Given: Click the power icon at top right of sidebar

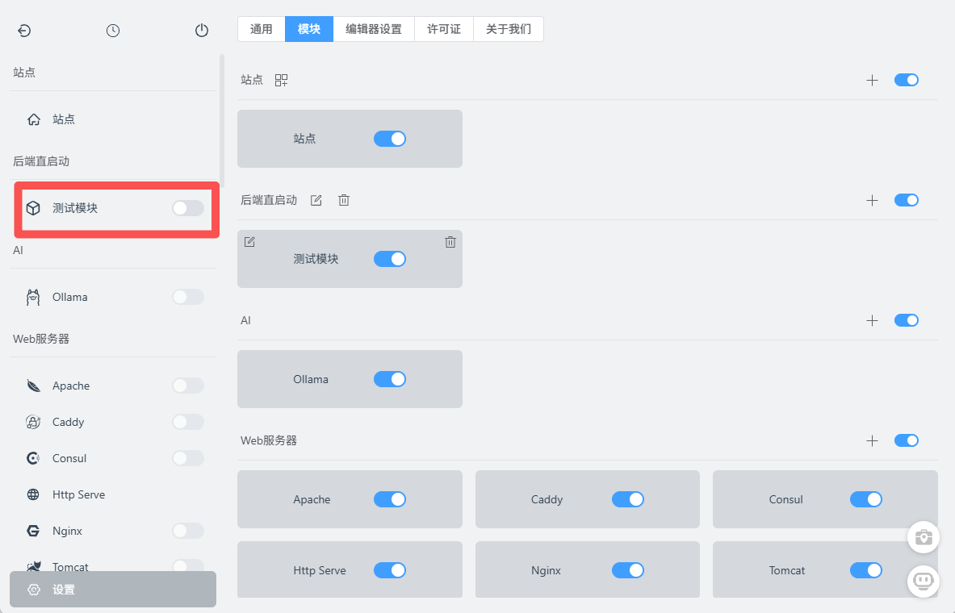Looking at the screenshot, I should point(201,30).
